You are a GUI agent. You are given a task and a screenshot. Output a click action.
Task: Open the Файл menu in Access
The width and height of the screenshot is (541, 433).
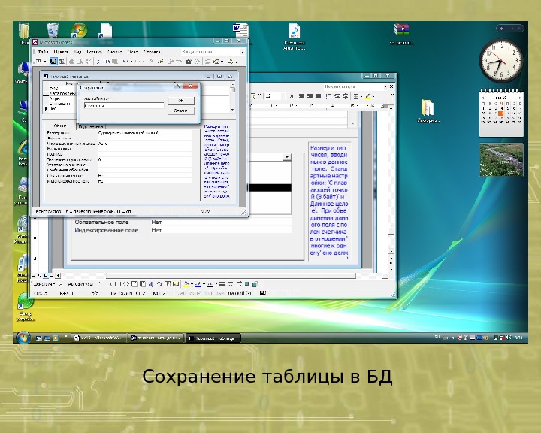(x=43, y=52)
